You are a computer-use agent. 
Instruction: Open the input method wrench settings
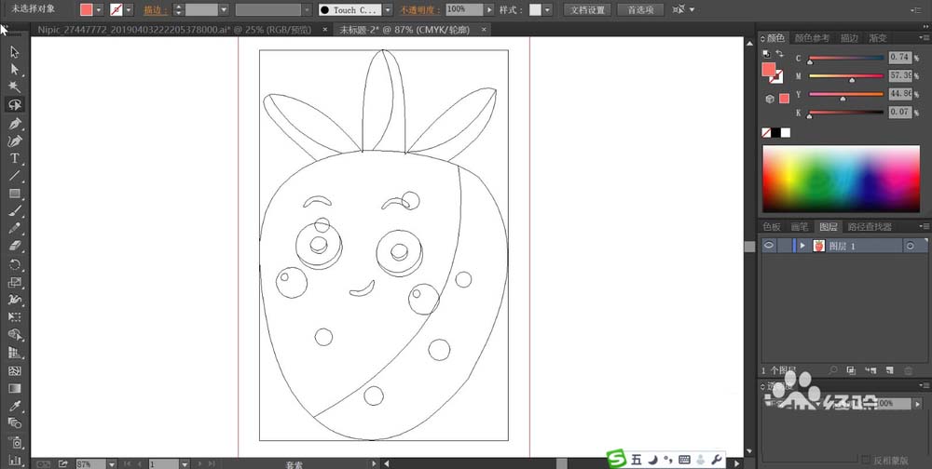716,459
